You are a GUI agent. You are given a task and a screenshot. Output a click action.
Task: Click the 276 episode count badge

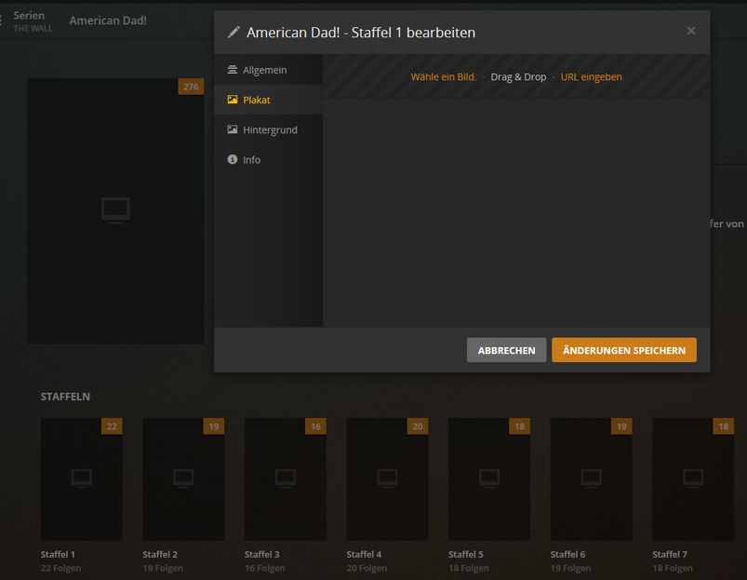click(191, 87)
